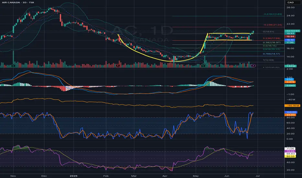
Task: Click the May label on time axis
Action: coord(195,176)
